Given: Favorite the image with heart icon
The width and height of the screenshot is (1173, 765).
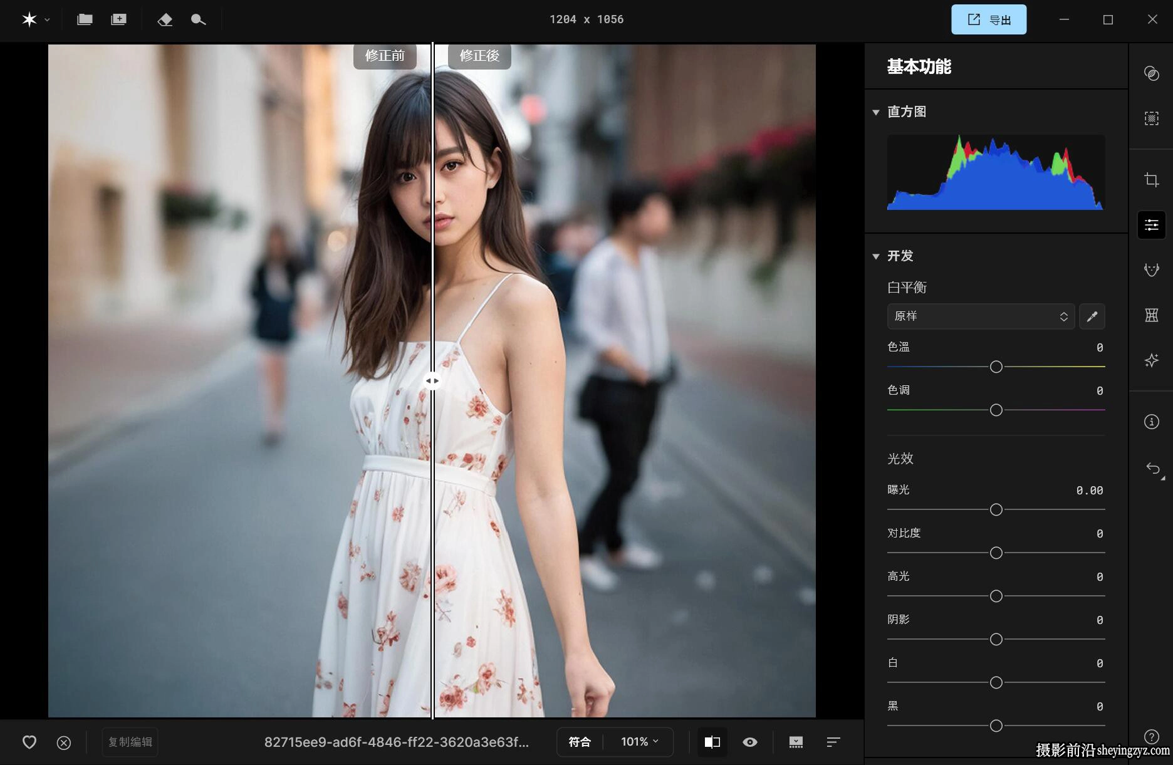Looking at the screenshot, I should click(29, 742).
